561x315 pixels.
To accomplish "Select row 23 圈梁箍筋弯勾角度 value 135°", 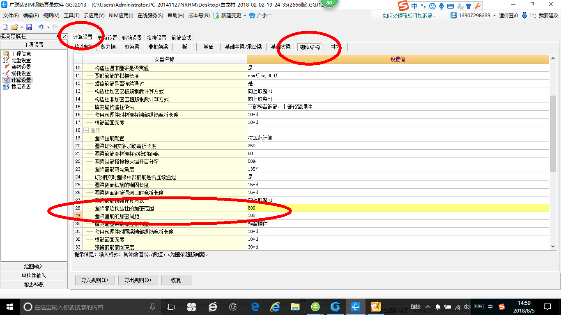I will click(x=398, y=169).
